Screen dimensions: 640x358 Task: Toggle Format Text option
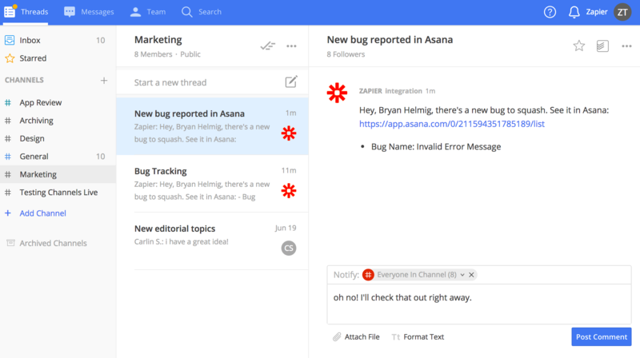click(418, 337)
